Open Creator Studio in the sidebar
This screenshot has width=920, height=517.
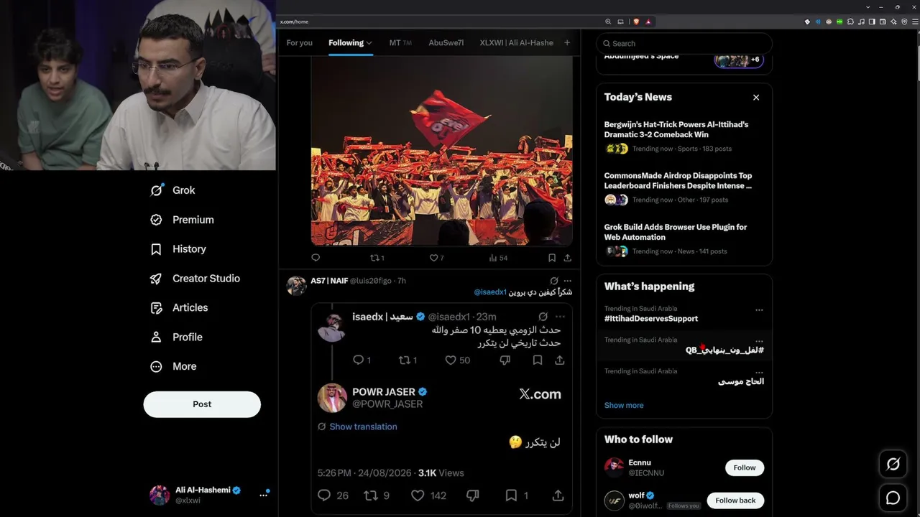coord(195,279)
